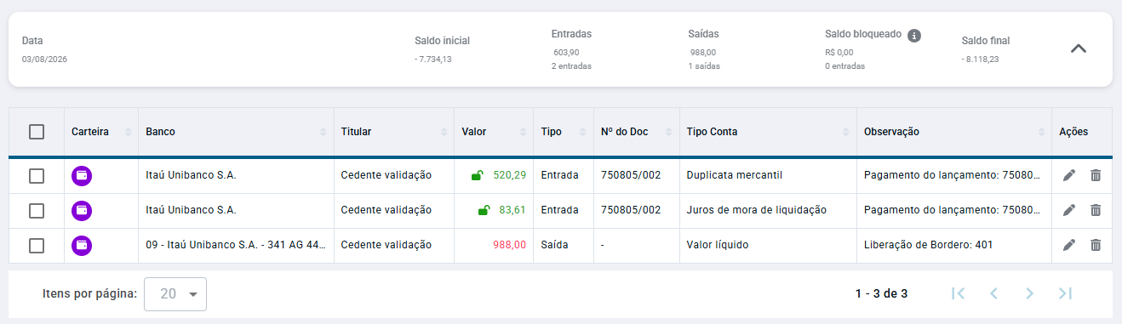Click the purple wallet icon in third row
Screen dimensions: 1122x324
tap(82, 246)
